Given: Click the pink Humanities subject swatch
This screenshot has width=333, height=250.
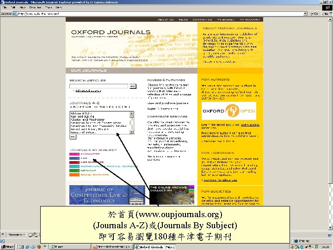Looking at the screenshot, I should click(x=74, y=154).
